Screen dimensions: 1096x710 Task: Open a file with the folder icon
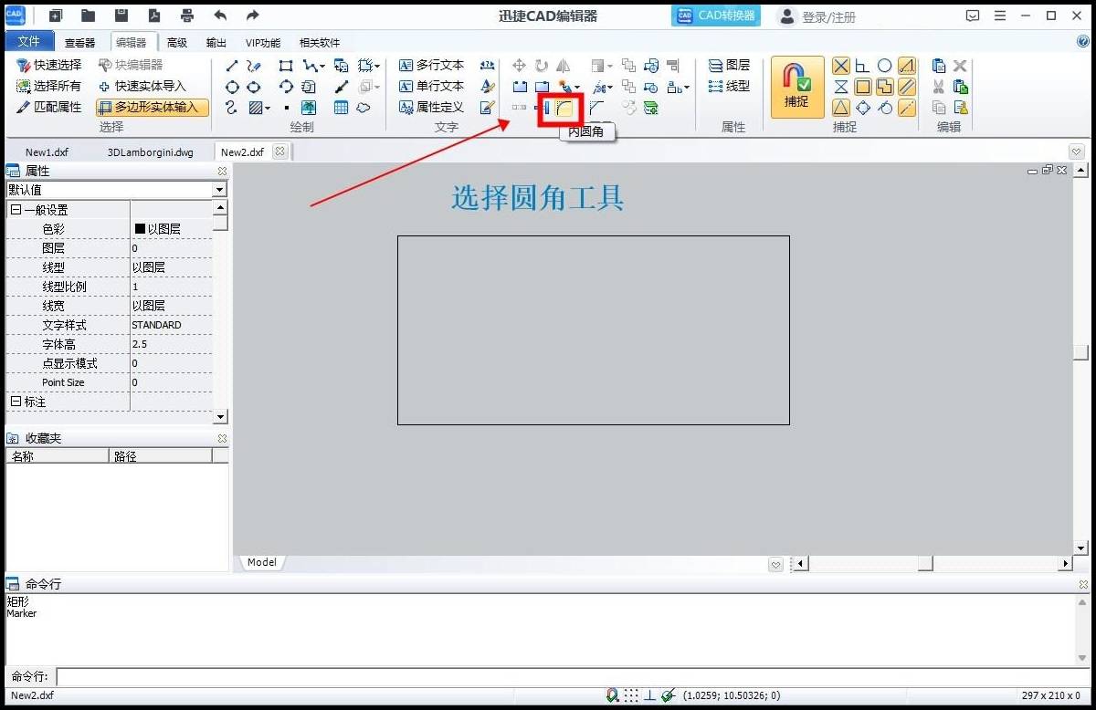click(x=88, y=16)
